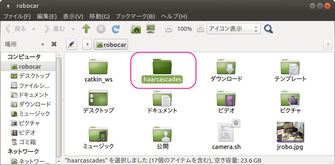Expand the 戻る history dropdown arrow
Image resolution: width=335 pixels, height=165 pixels.
[33, 29]
